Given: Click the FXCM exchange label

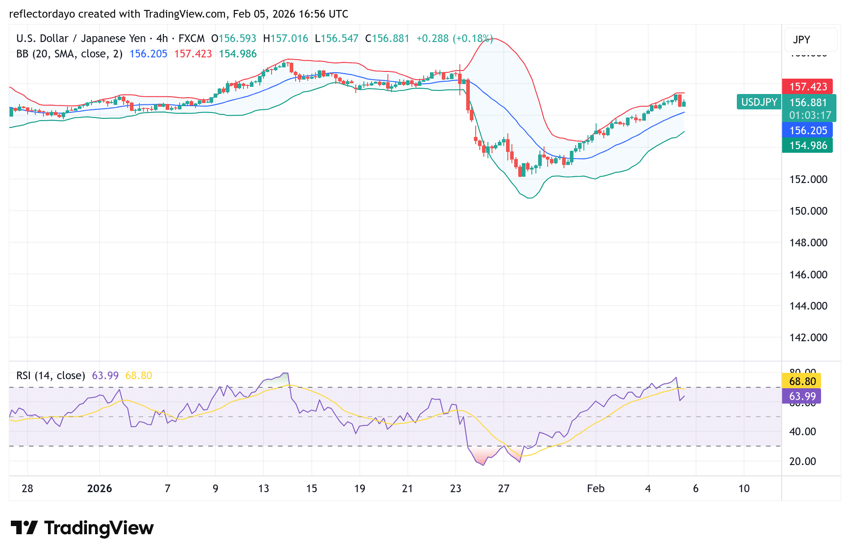Looking at the screenshot, I should pyautogui.click(x=193, y=38).
